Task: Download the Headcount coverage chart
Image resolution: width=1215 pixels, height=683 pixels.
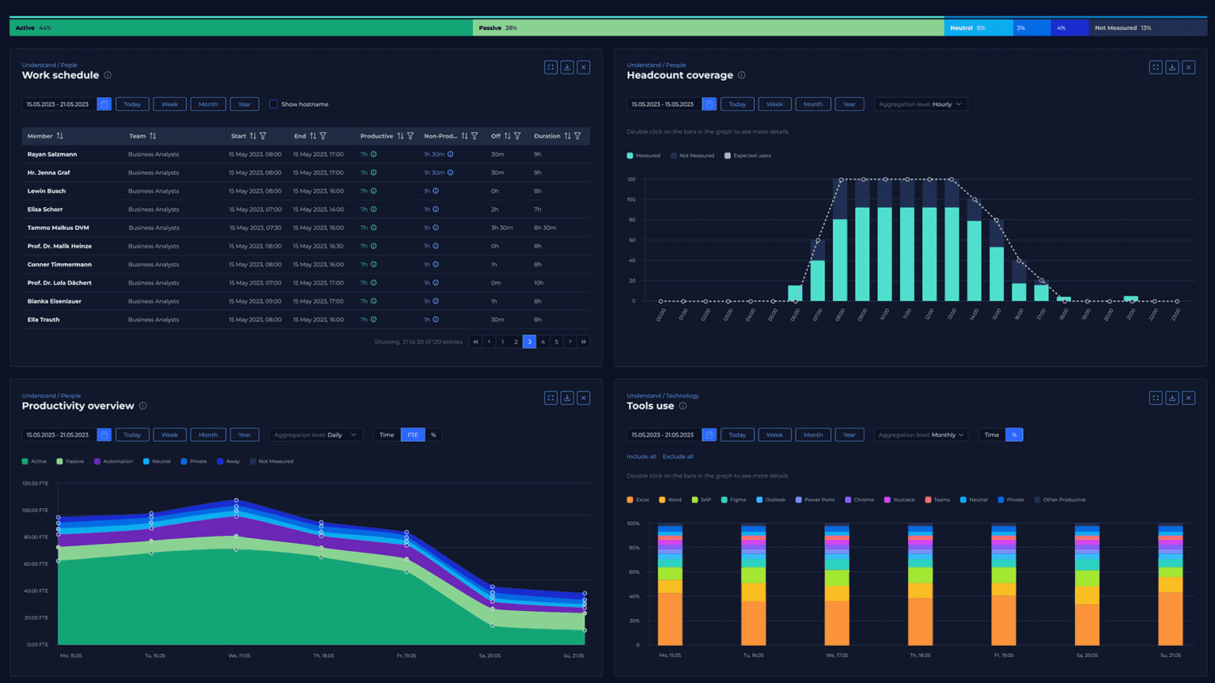Action: click(x=1171, y=67)
